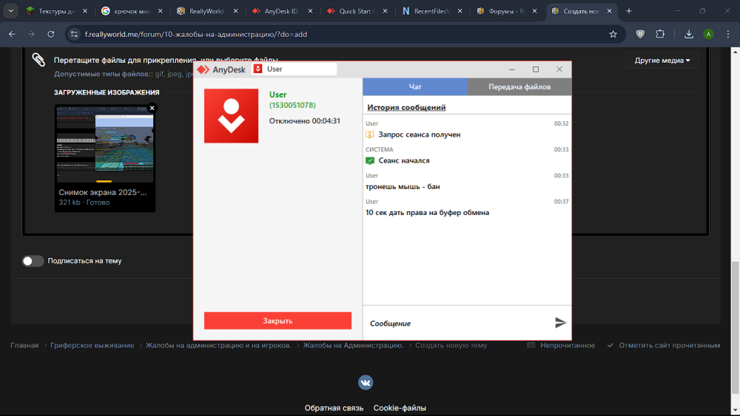Open the browser three-dot menu
The height and width of the screenshot is (416, 740).
(727, 35)
